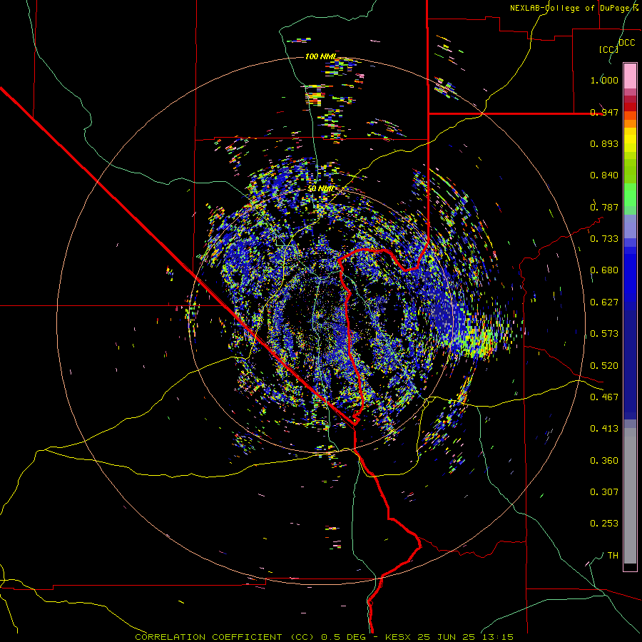Pick the gray color bar segment near 0.307

coord(630,496)
